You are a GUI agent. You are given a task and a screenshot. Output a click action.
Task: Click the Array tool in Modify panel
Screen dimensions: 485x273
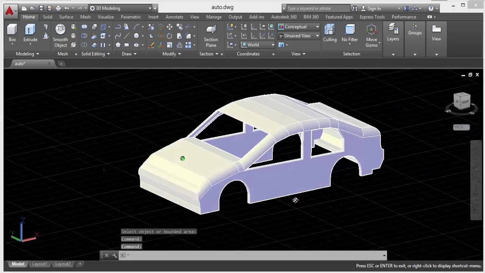[x=188, y=45]
